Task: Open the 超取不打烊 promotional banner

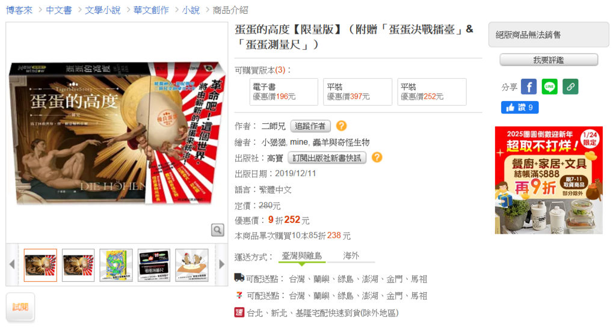Action: click(x=549, y=180)
